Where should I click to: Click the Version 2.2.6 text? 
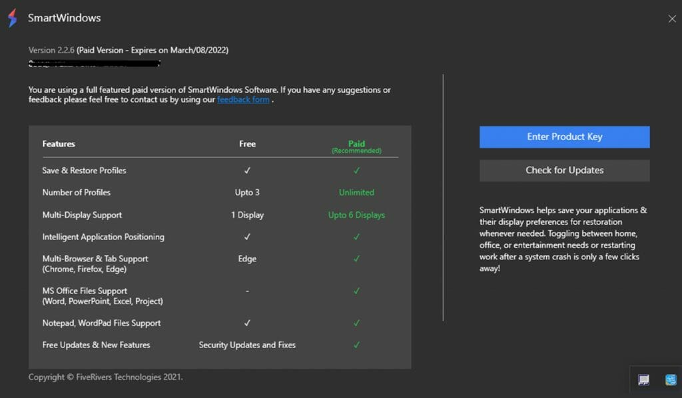[x=52, y=51]
